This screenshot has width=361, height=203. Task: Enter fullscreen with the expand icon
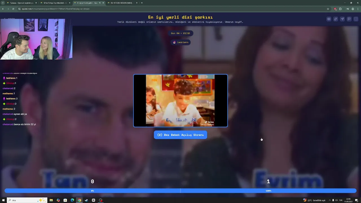(356, 19)
